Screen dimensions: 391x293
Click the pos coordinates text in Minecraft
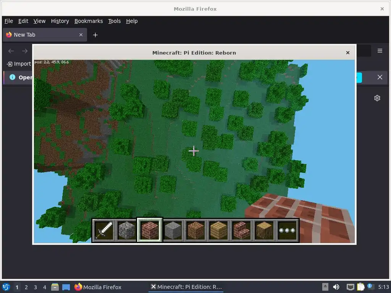[52, 62]
